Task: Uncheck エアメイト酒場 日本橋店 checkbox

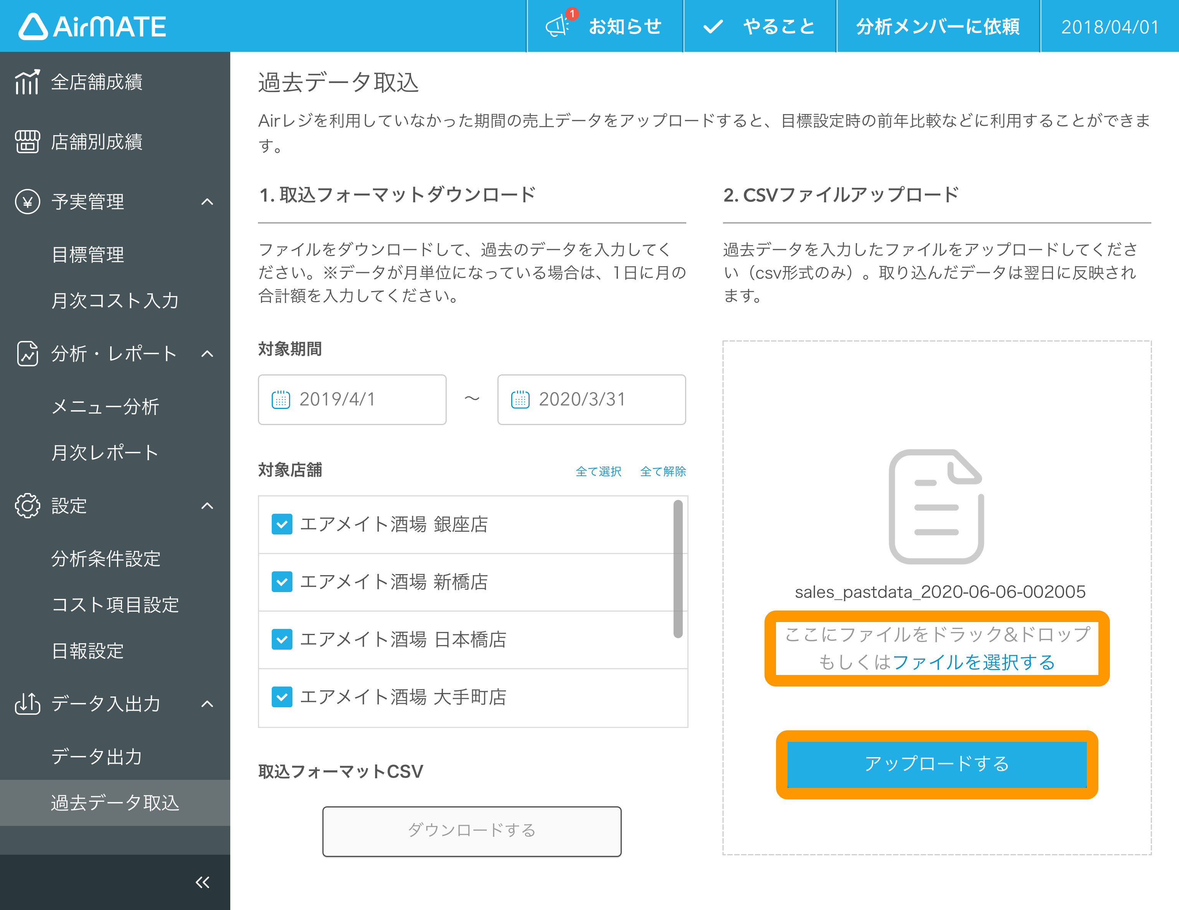Action: [282, 639]
